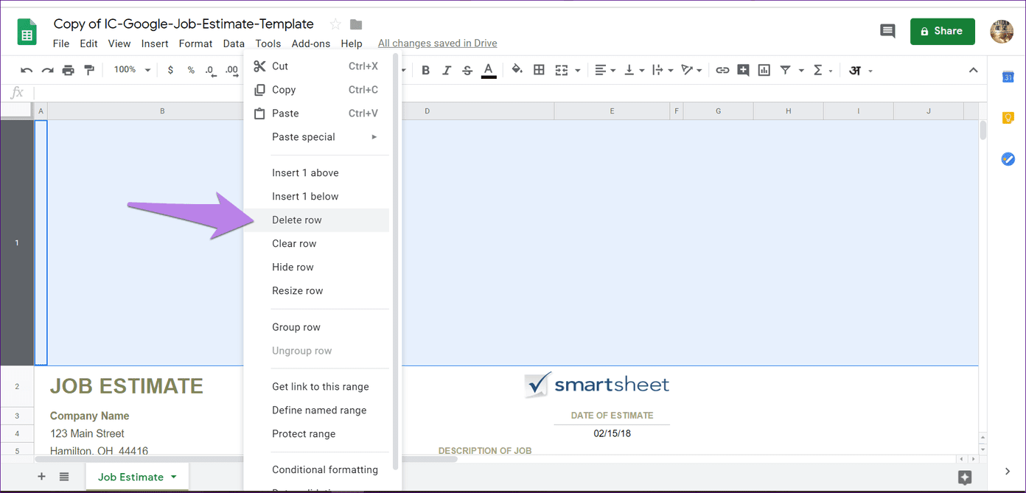Open the Google account avatar
This screenshot has height=493, width=1026.
tap(1001, 31)
